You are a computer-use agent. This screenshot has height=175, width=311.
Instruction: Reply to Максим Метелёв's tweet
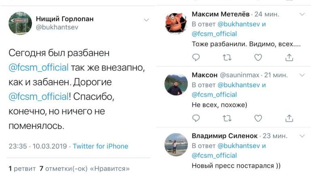click(x=196, y=57)
